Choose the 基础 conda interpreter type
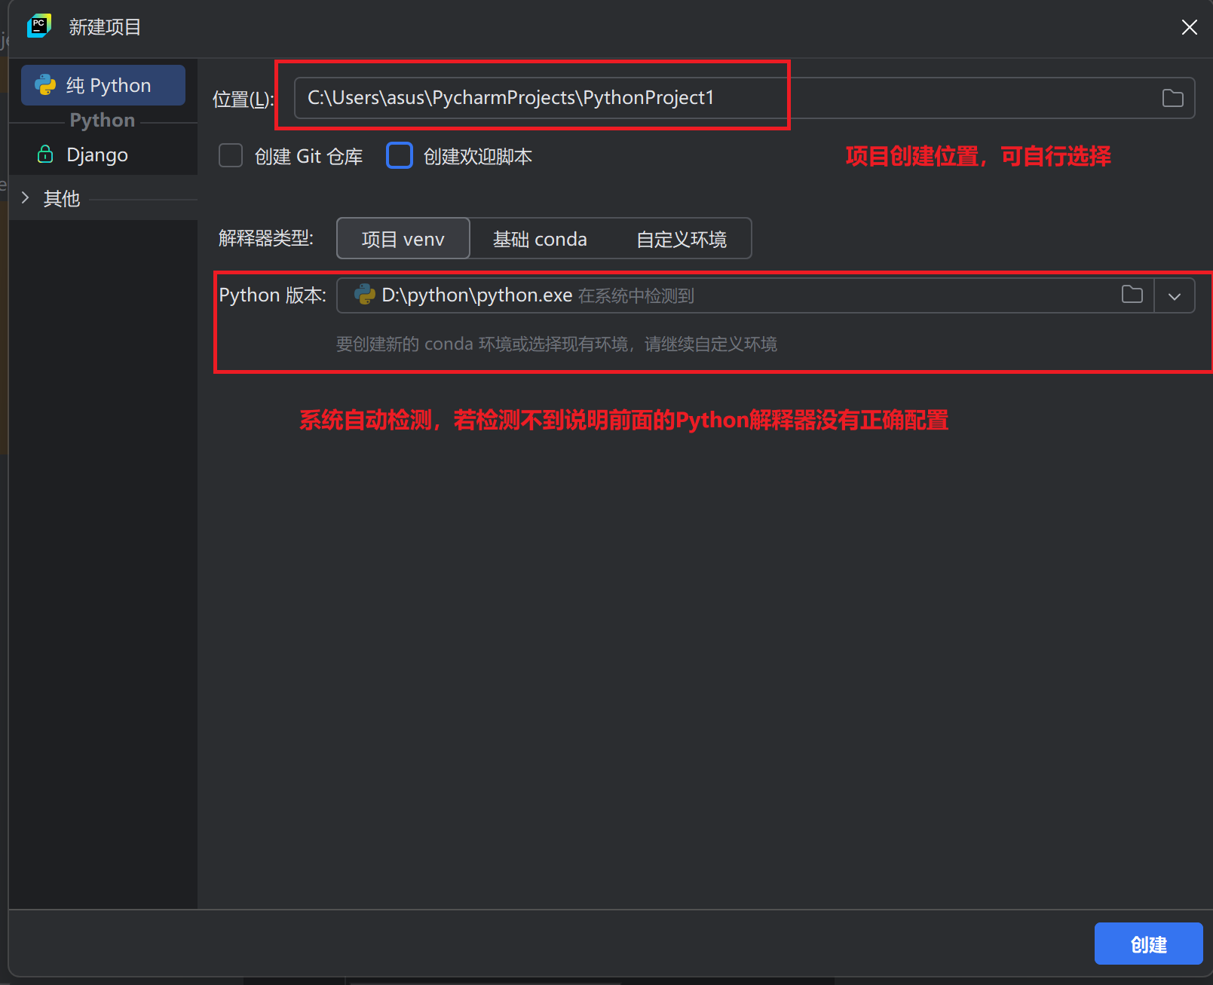The width and height of the screenshot is (1213, 985). [540, 239]
